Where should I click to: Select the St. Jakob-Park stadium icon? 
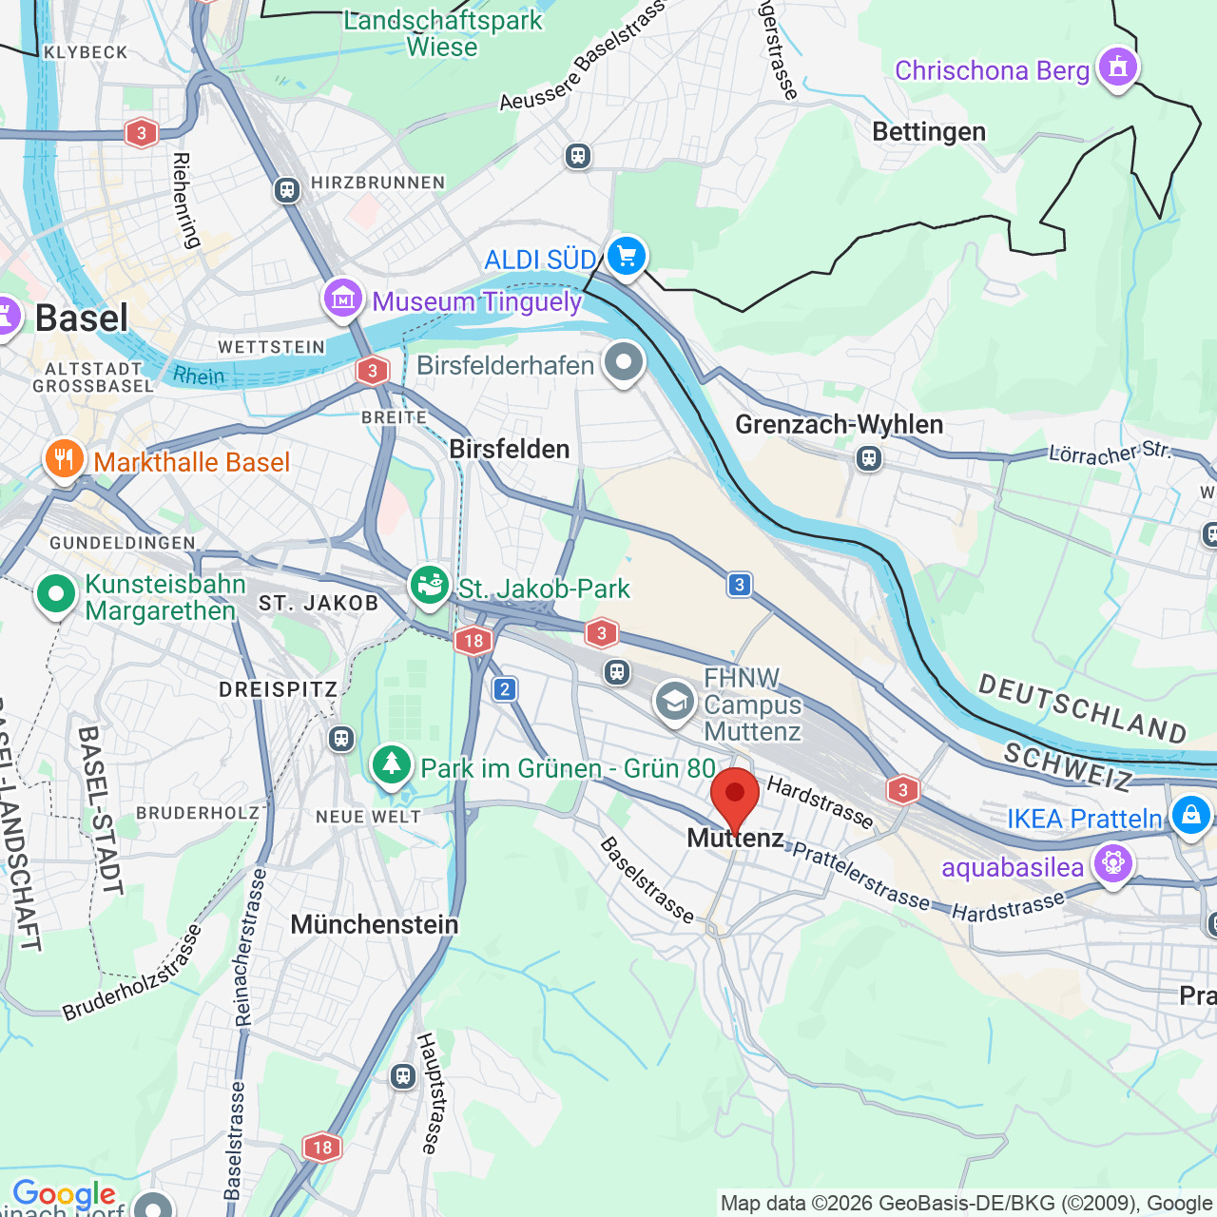430,586
